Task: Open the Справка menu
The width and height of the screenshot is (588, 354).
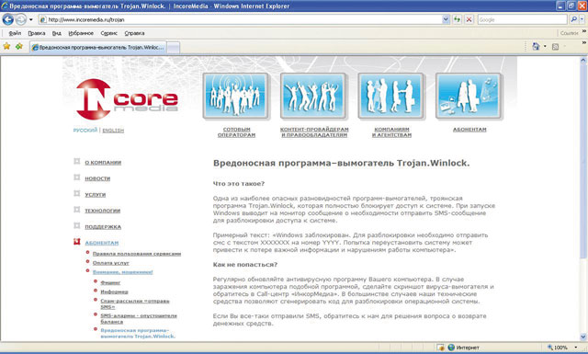Action: click(134, 33)
